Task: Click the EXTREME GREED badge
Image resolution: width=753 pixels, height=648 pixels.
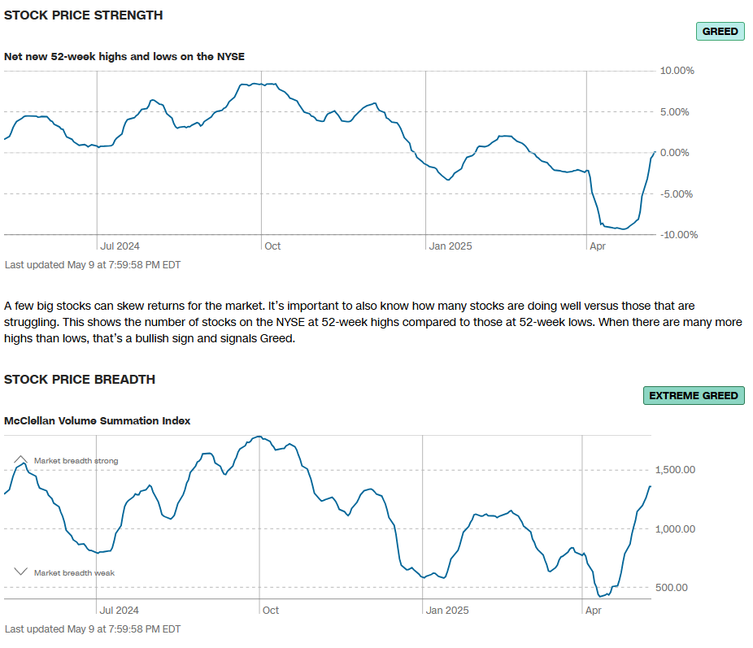Action: 694,396
